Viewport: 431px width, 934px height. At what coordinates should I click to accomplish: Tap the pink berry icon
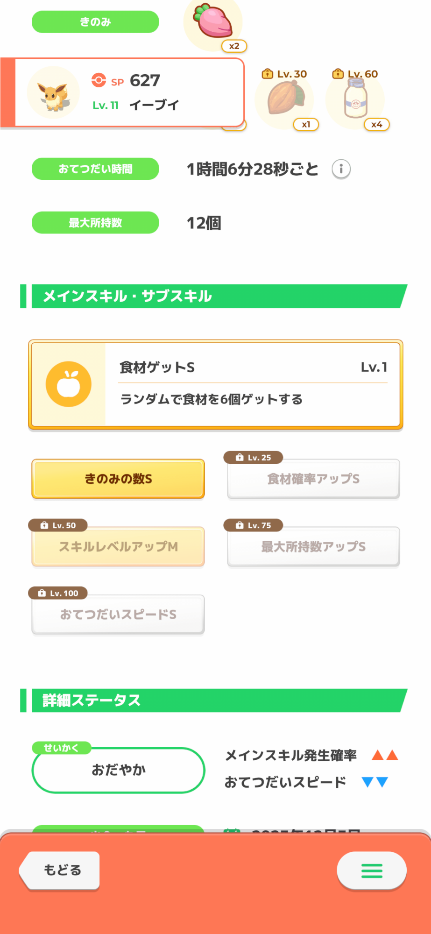214,21
